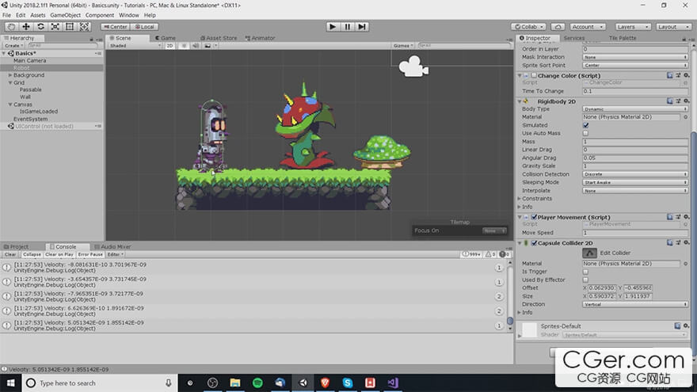The height and width of the screenshot is (392, 697).
Task: Expand the Constraints section
Action: (520, 199)
